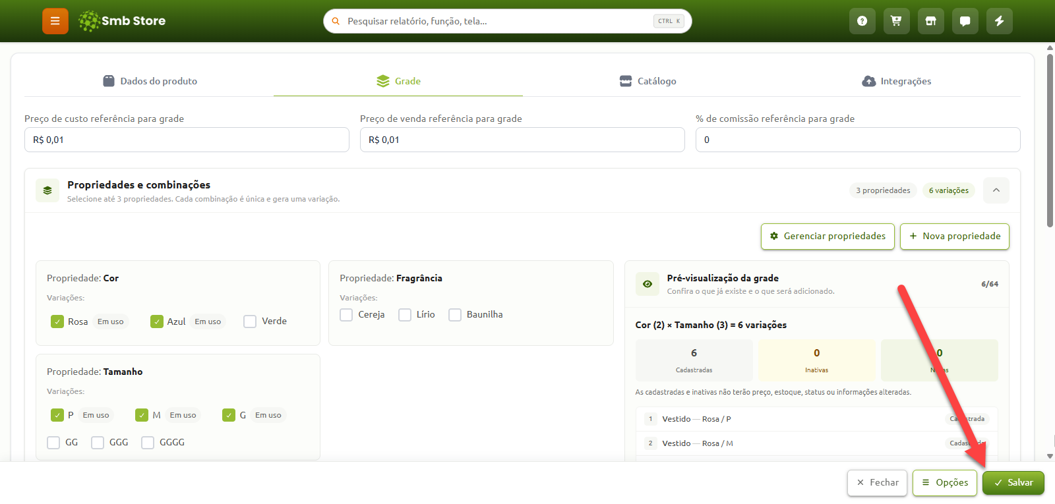
Task: Open the chat messages icon
Action: coord(965,21)
